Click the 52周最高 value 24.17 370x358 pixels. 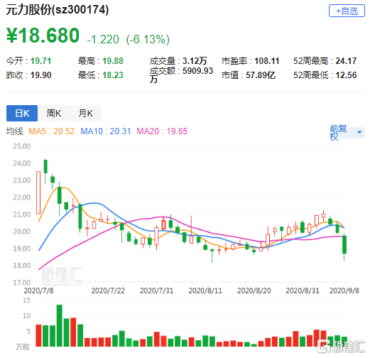[x=346, y=61]
